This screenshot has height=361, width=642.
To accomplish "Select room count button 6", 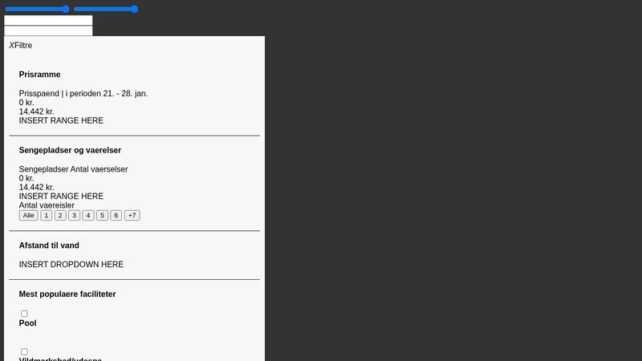I will click(x=116, y=215).
